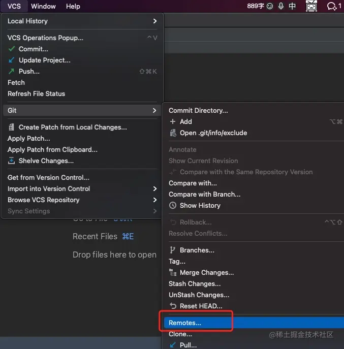Viewport: 344px width, 349px height.
Task: Click the blue Update Project arrow icon
Action: (11, 60)
